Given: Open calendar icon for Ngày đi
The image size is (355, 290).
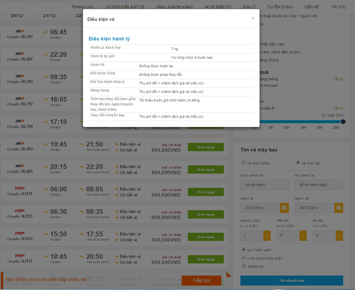Looking at the screenshot, I should [x=284, y=208].
